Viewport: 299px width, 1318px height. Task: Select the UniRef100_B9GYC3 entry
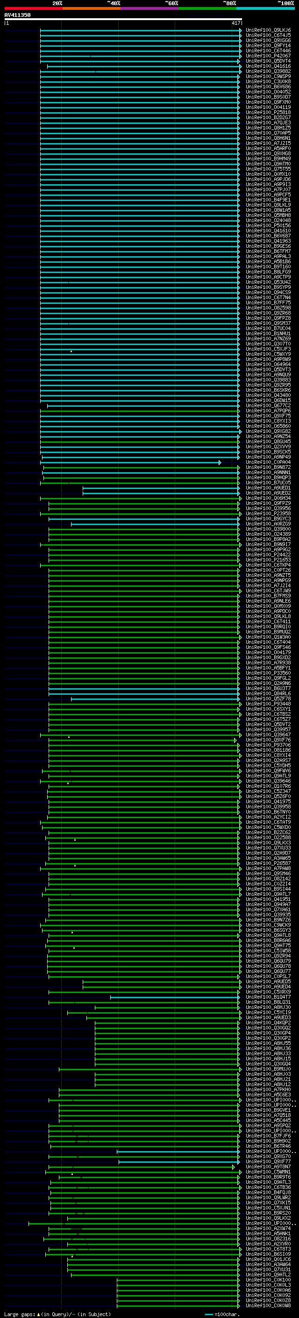tap(268, 519)
